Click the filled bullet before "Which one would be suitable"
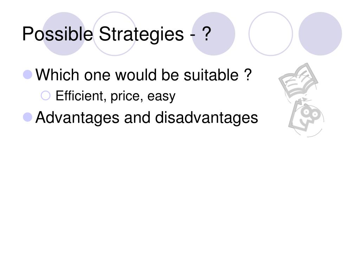Viewport: 360px width, 270px height. pos(28,75)
